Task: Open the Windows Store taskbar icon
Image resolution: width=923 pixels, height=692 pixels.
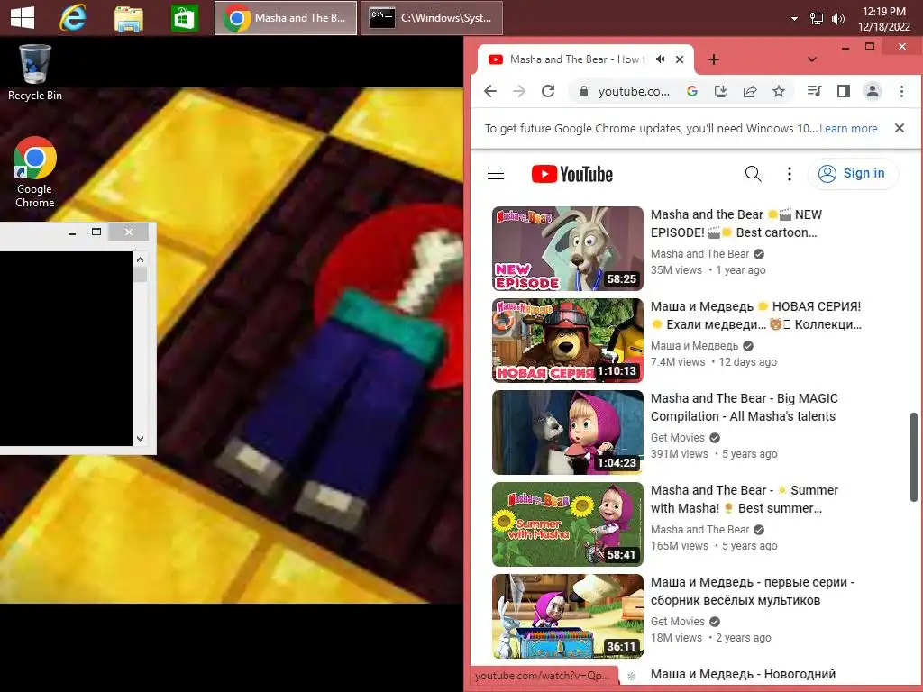Action: [x=184, y=18]
